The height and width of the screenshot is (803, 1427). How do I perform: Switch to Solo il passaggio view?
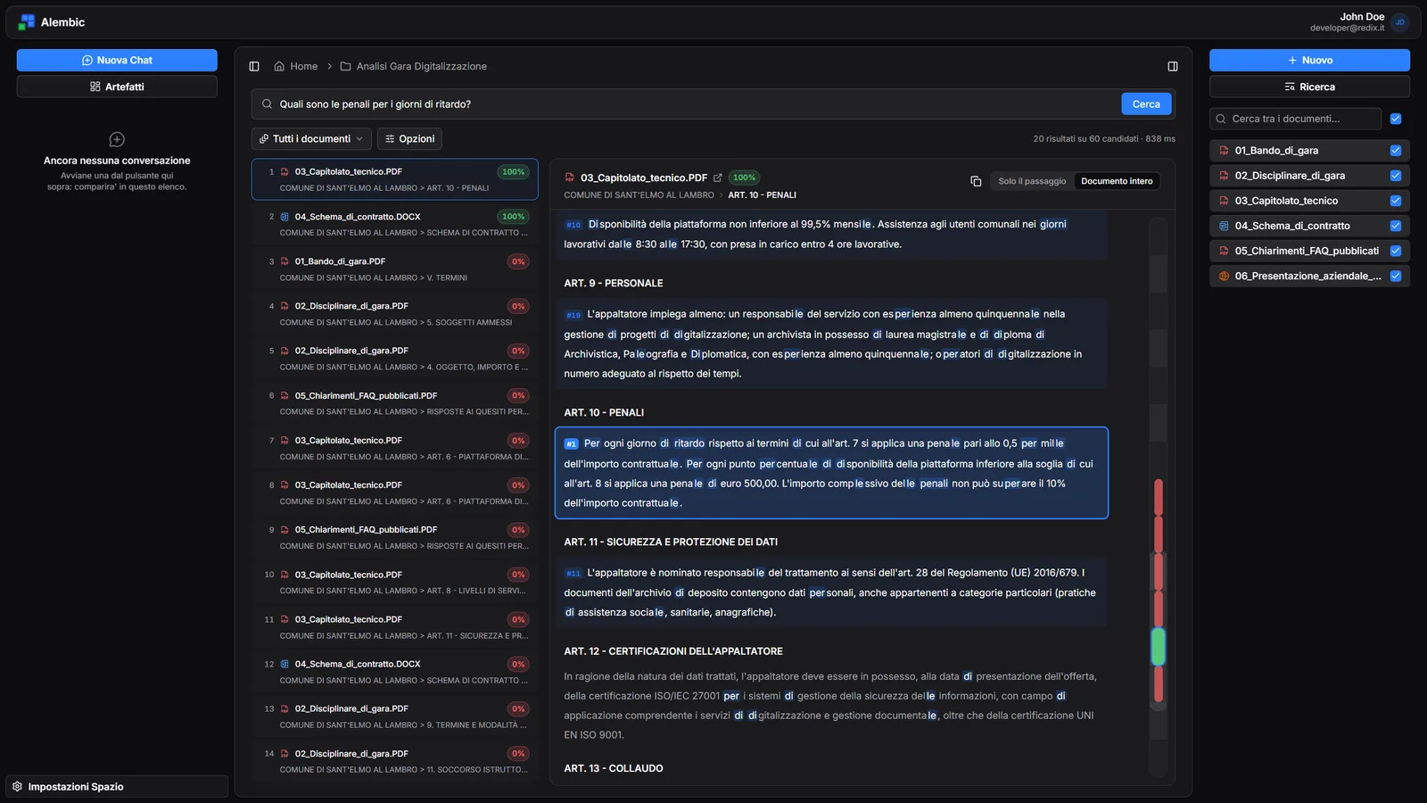pos(1032,181)
